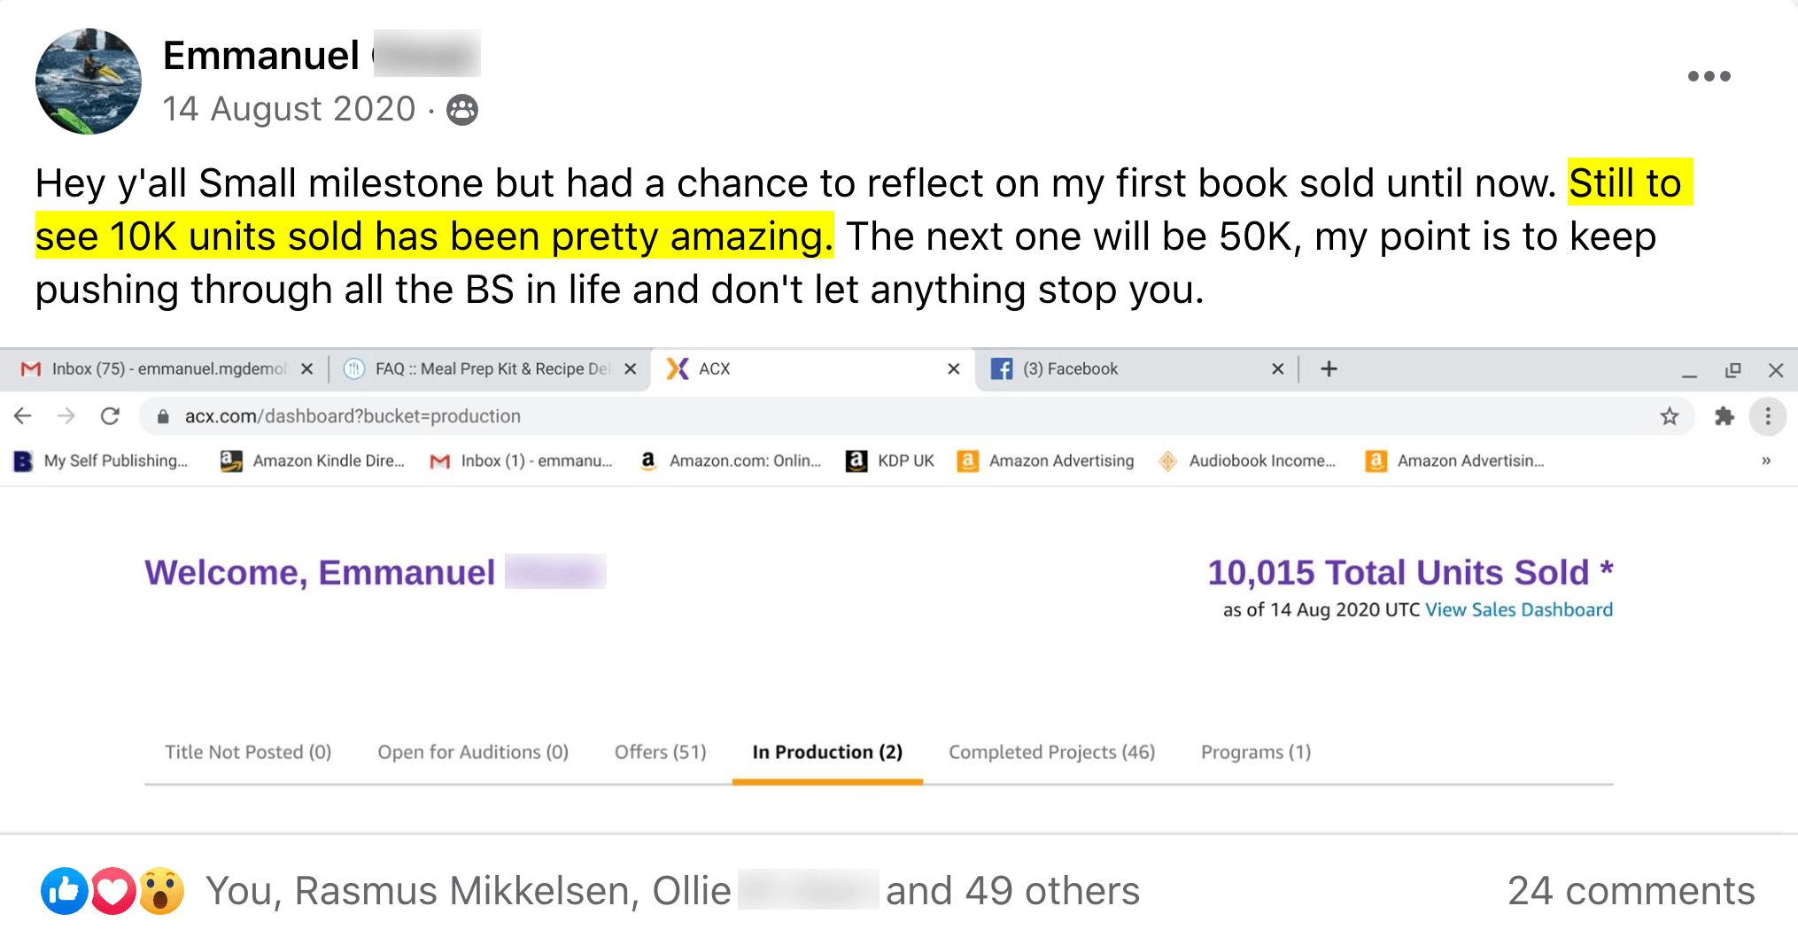Reload the ACX dashboard page

[x=110, y=416]
